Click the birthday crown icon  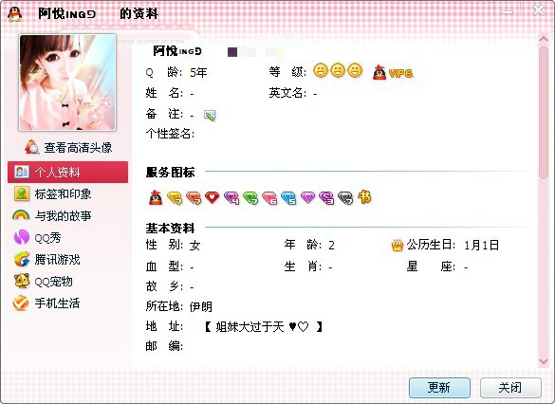pyautogui.click(x=398, y=245)
